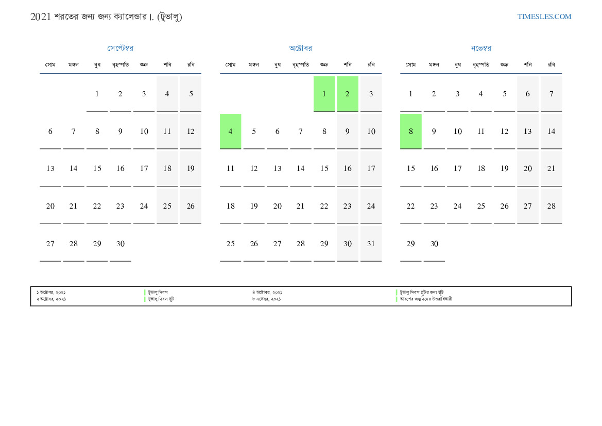Click the ১ অক্টোবর, ২০২১ legend date
Viewport: 602px width, 426px height.
51,292
